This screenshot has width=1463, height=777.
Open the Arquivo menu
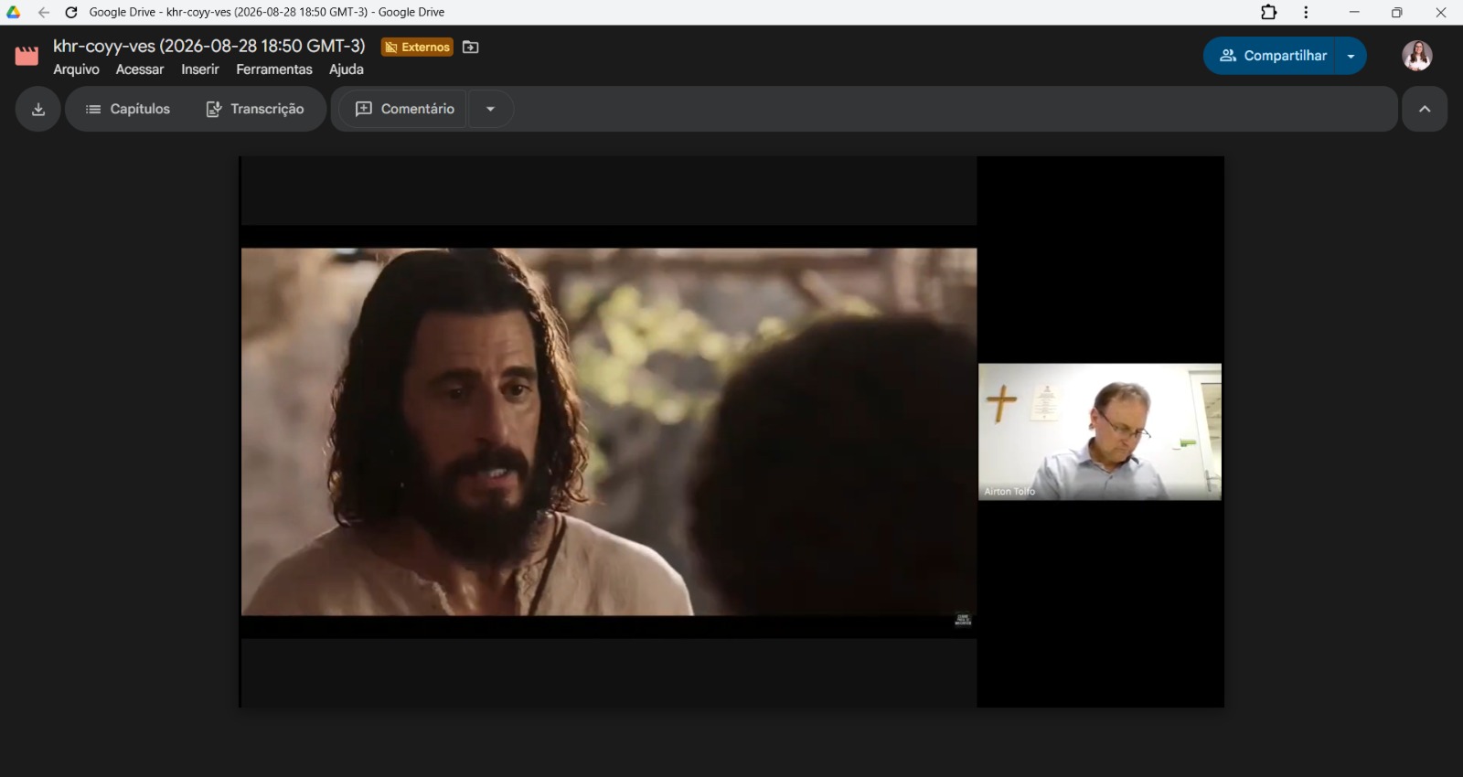click(x=76, y=69)
